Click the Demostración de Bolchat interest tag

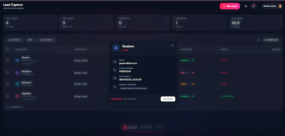[x=134, y=88]
